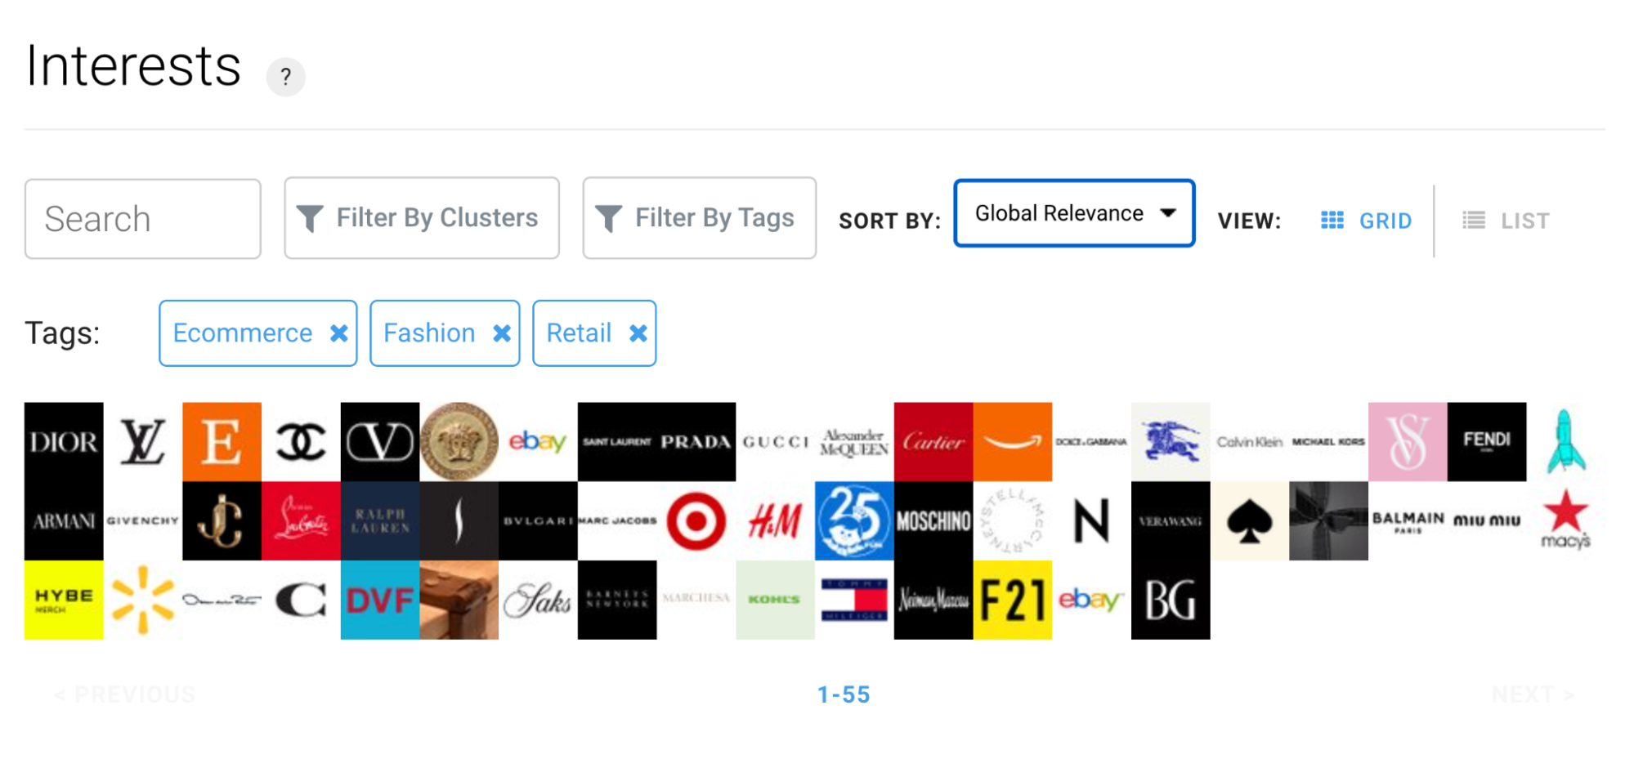Select the Moschino tile
The height and width of the screenshot is (759, 1634).
click(x=933, y=520)
